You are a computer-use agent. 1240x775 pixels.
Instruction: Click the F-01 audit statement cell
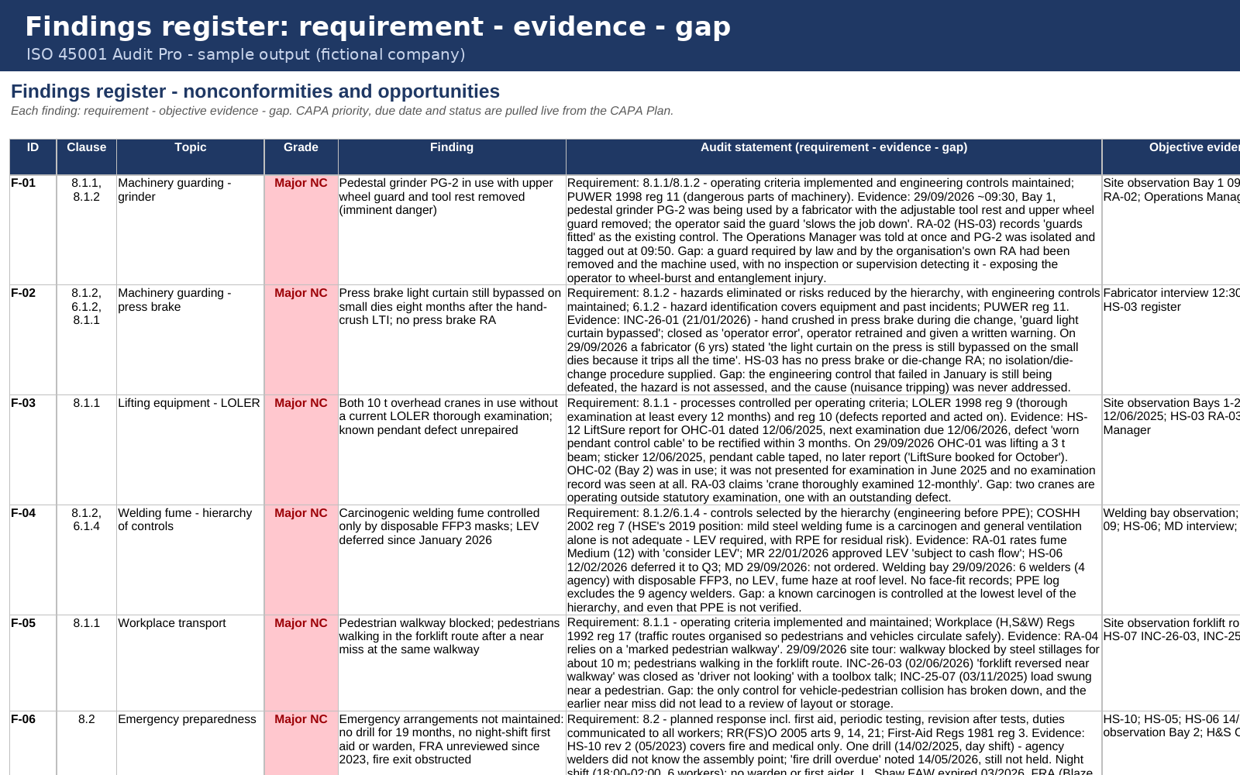click(x=834, y=230)
